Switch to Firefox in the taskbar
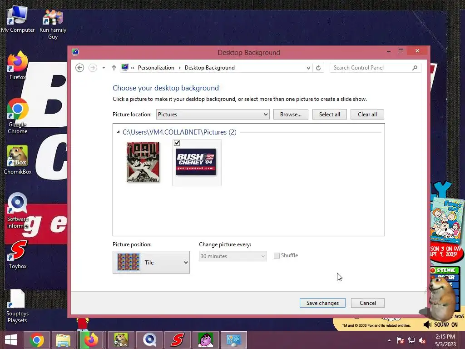Image resolution: width=465 pixels, height=349 pixels. pyautogui.click(x=91, y=340)
